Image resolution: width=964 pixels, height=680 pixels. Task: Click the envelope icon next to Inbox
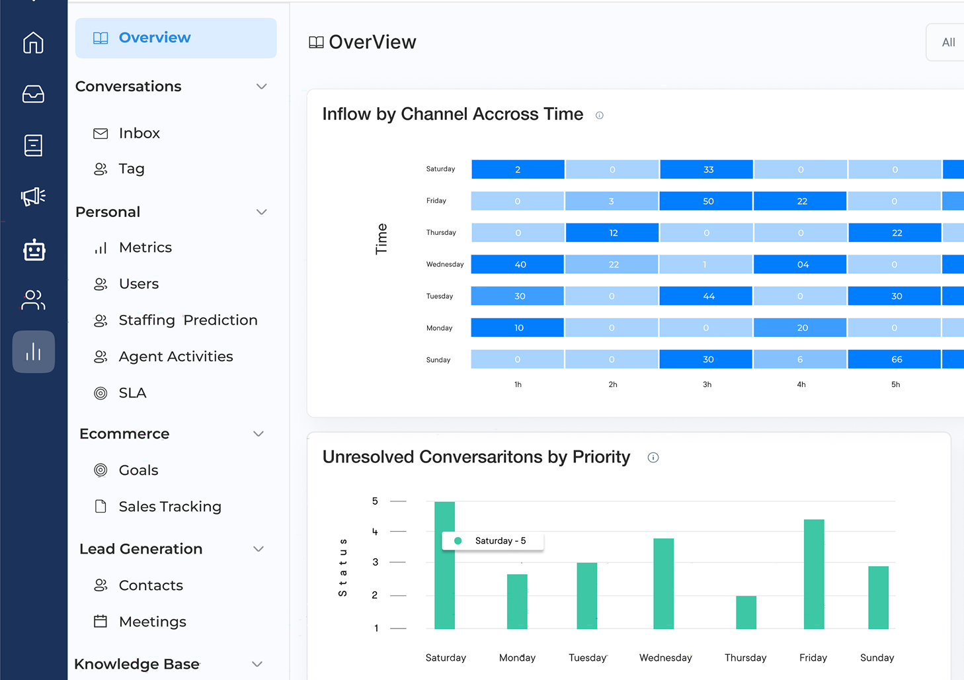click(100, 133)
